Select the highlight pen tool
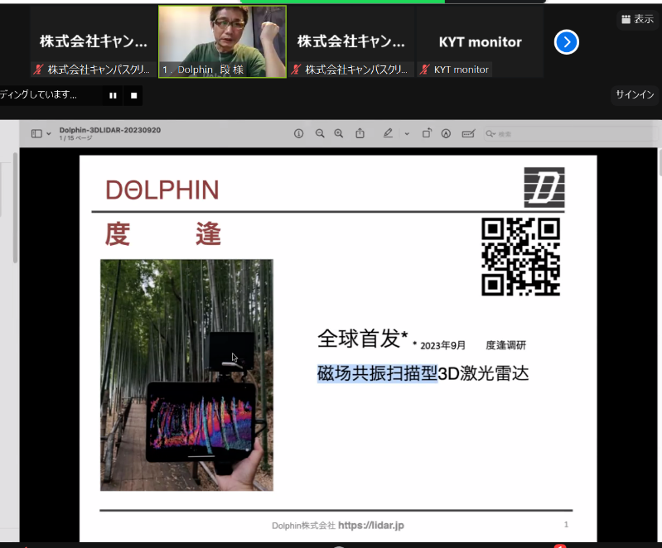Image resolution: width=662 pixels, height=548 pixels. [388, 133]
